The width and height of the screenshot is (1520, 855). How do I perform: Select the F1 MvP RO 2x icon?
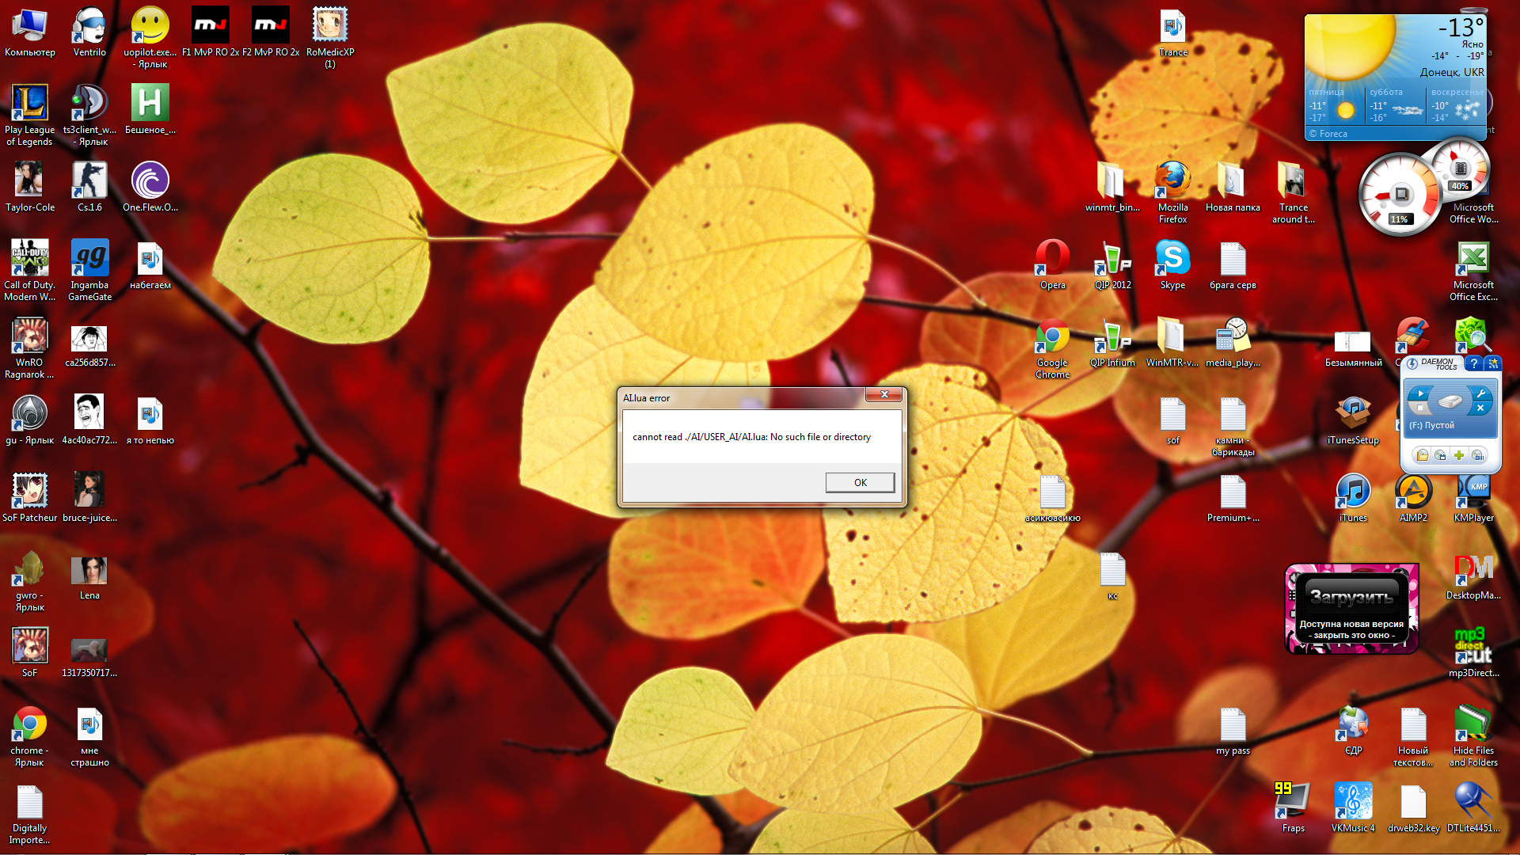click(211, 32)
